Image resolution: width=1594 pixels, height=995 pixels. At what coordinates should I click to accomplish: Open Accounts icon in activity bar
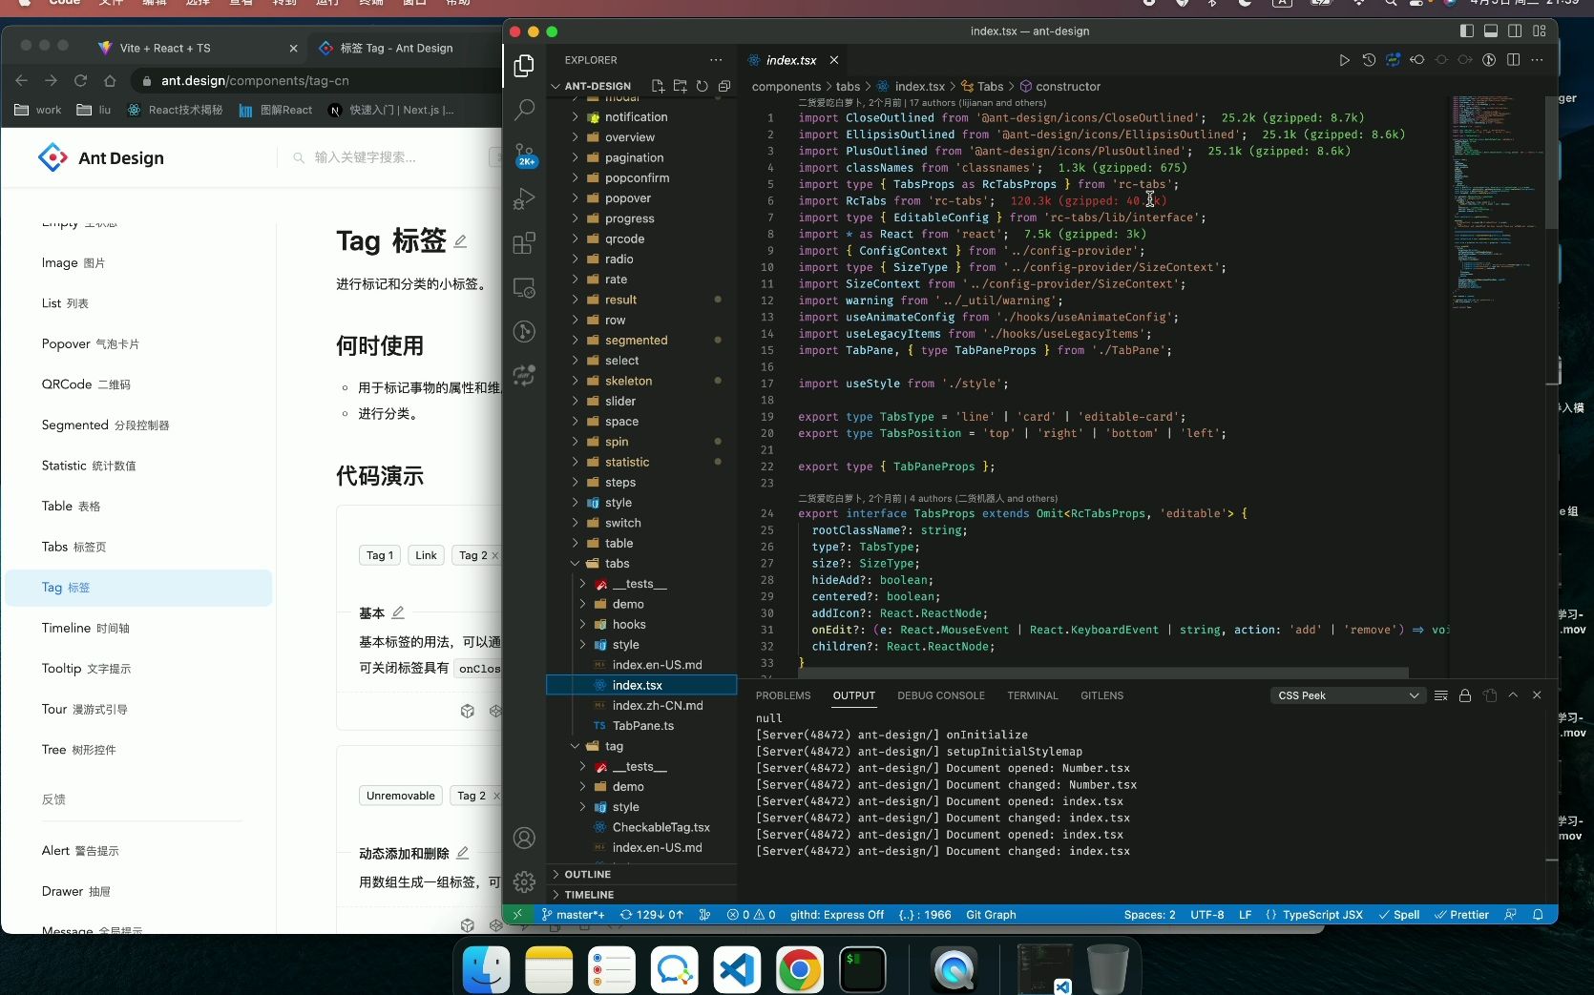(524, 838)
